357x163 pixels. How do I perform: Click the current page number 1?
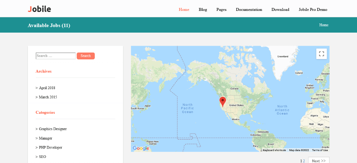coord(301,161)
